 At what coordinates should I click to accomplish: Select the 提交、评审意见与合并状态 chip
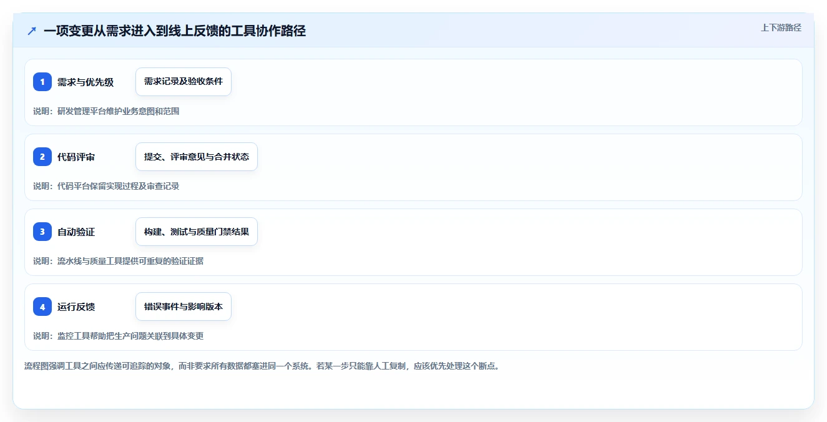pos(197,157)
